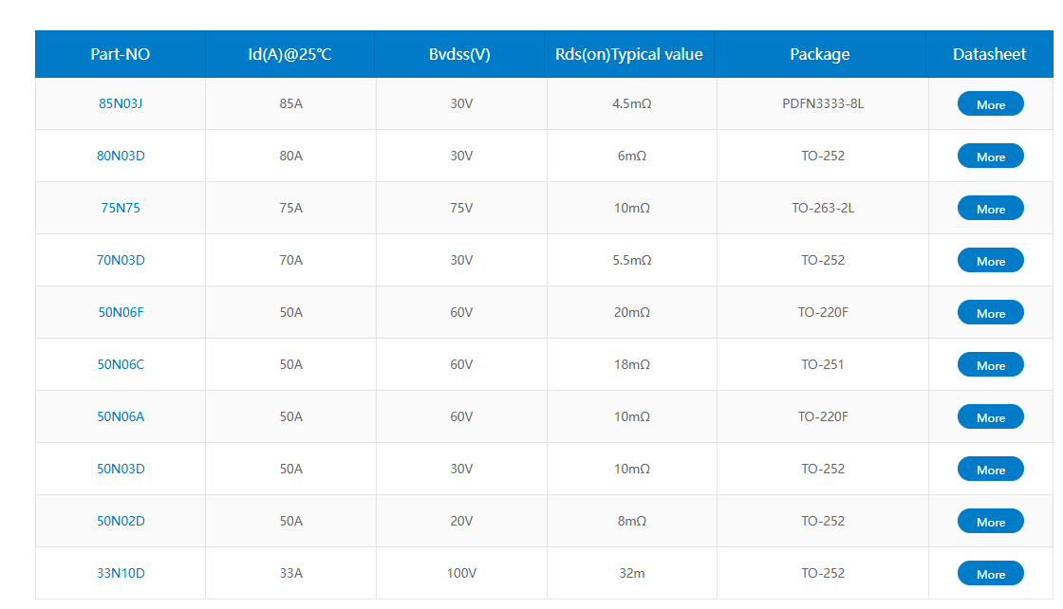Open the 50N02D part link
Image resolution: width=1063 pixels, height=609 pixels.
[x=121, y=521]
